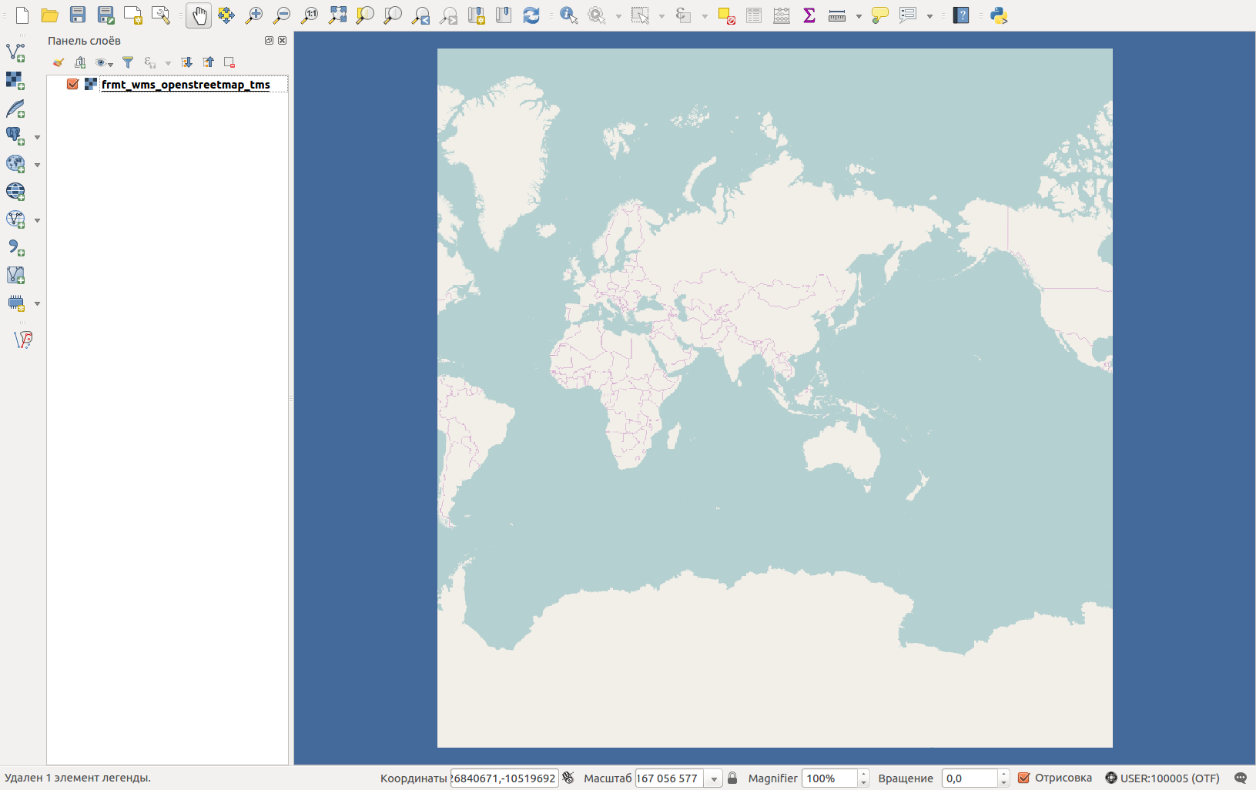Click the USER:100005 (OTF) CRS button
The width and height of the screenshot is (1256, 790).
(x=1162, y=778)
